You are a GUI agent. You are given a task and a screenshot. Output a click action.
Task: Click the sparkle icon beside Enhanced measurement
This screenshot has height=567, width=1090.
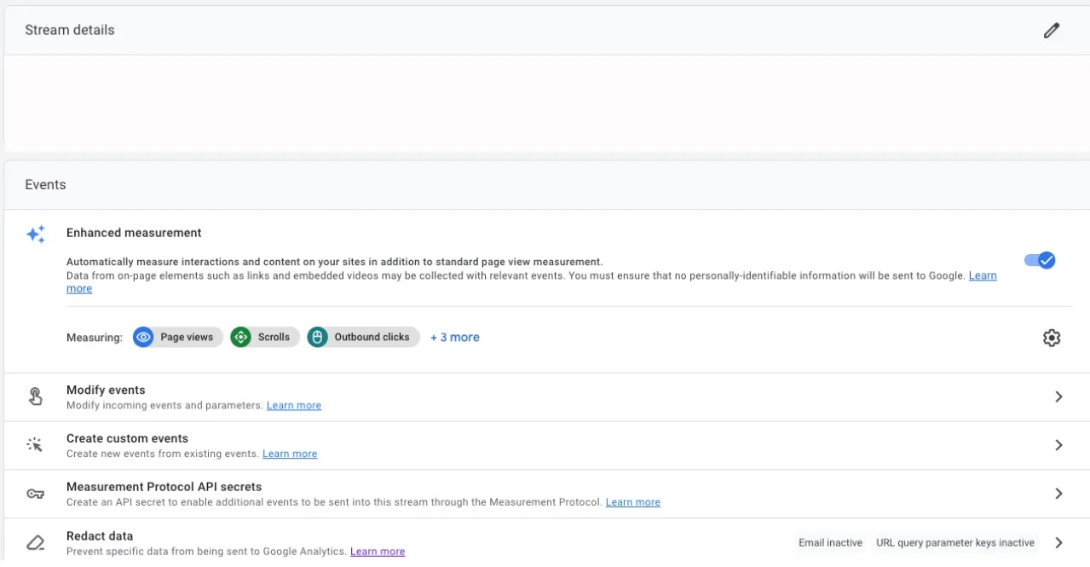coord(35,233)
